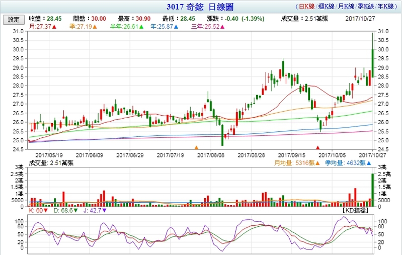Click the 2017/08/08 x-axis date label
This screenshot has width=402, height=255.
pyautogui.click(x=211, y=155)
